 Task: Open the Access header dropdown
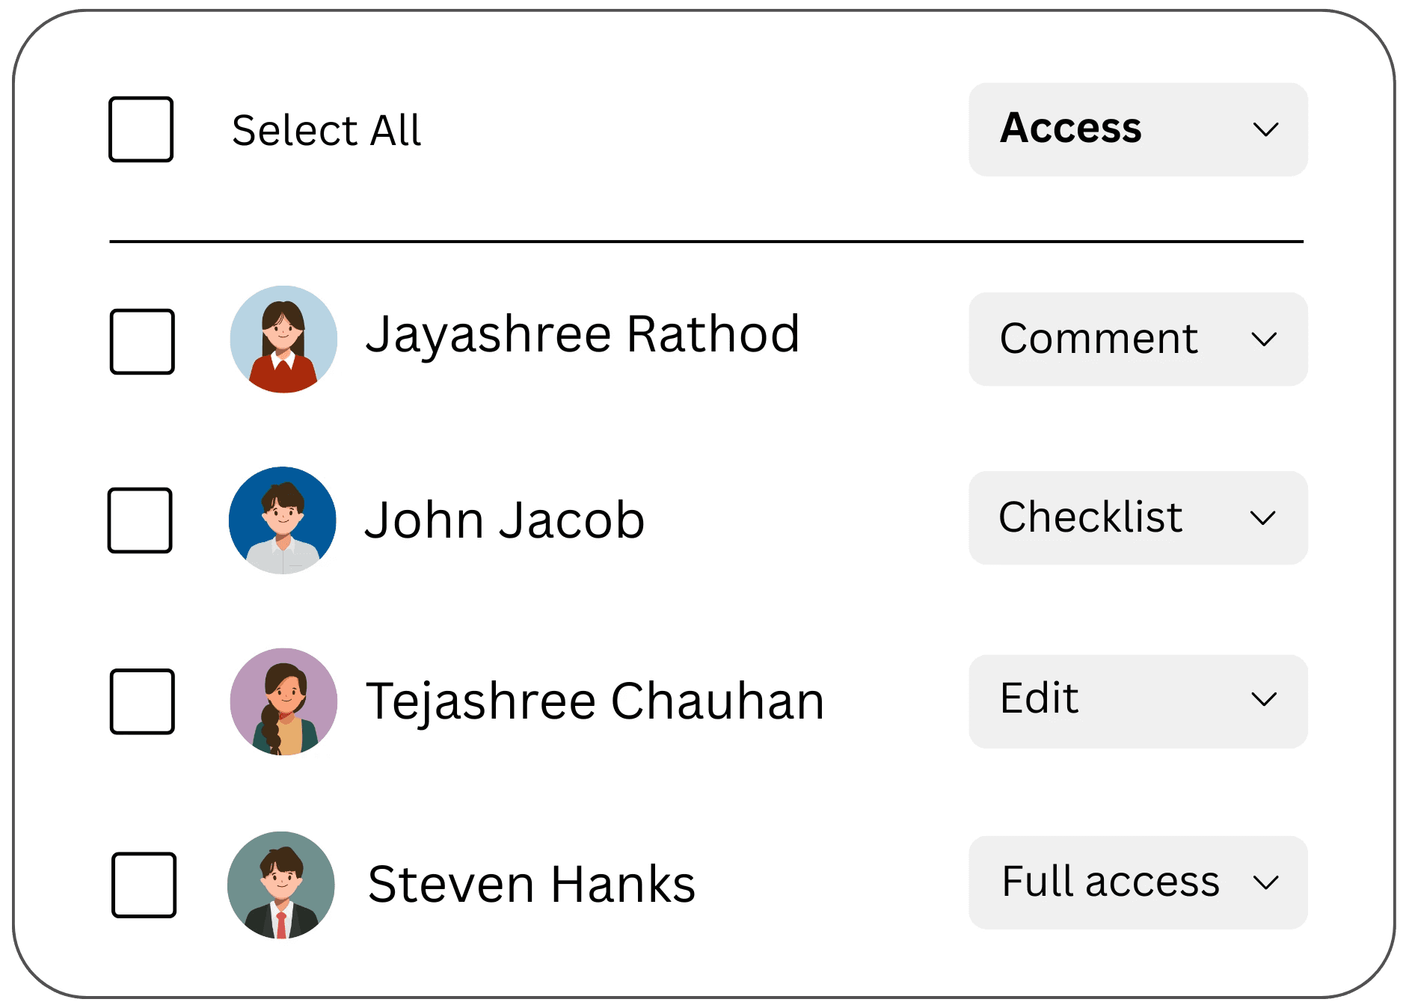pos(1137,129)
